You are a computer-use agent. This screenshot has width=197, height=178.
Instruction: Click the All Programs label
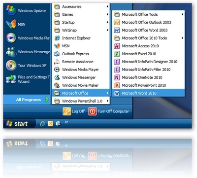pyautogui.click(x=29, y=100)
